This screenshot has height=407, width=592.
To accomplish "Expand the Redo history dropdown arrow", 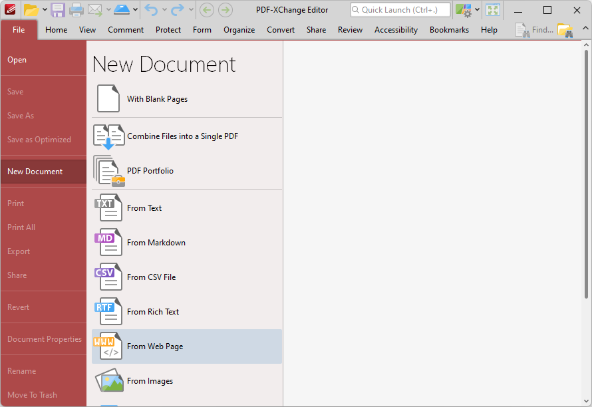I will point(191,10).
